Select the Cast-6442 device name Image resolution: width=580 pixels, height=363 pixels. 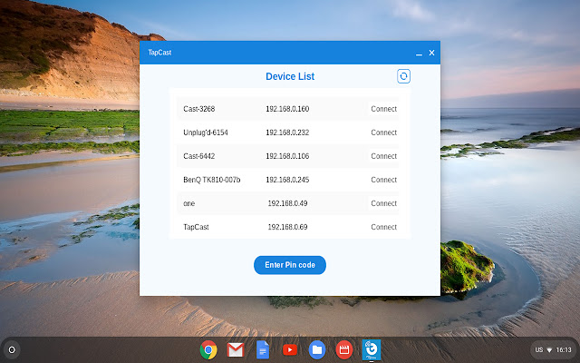point(199,156)
